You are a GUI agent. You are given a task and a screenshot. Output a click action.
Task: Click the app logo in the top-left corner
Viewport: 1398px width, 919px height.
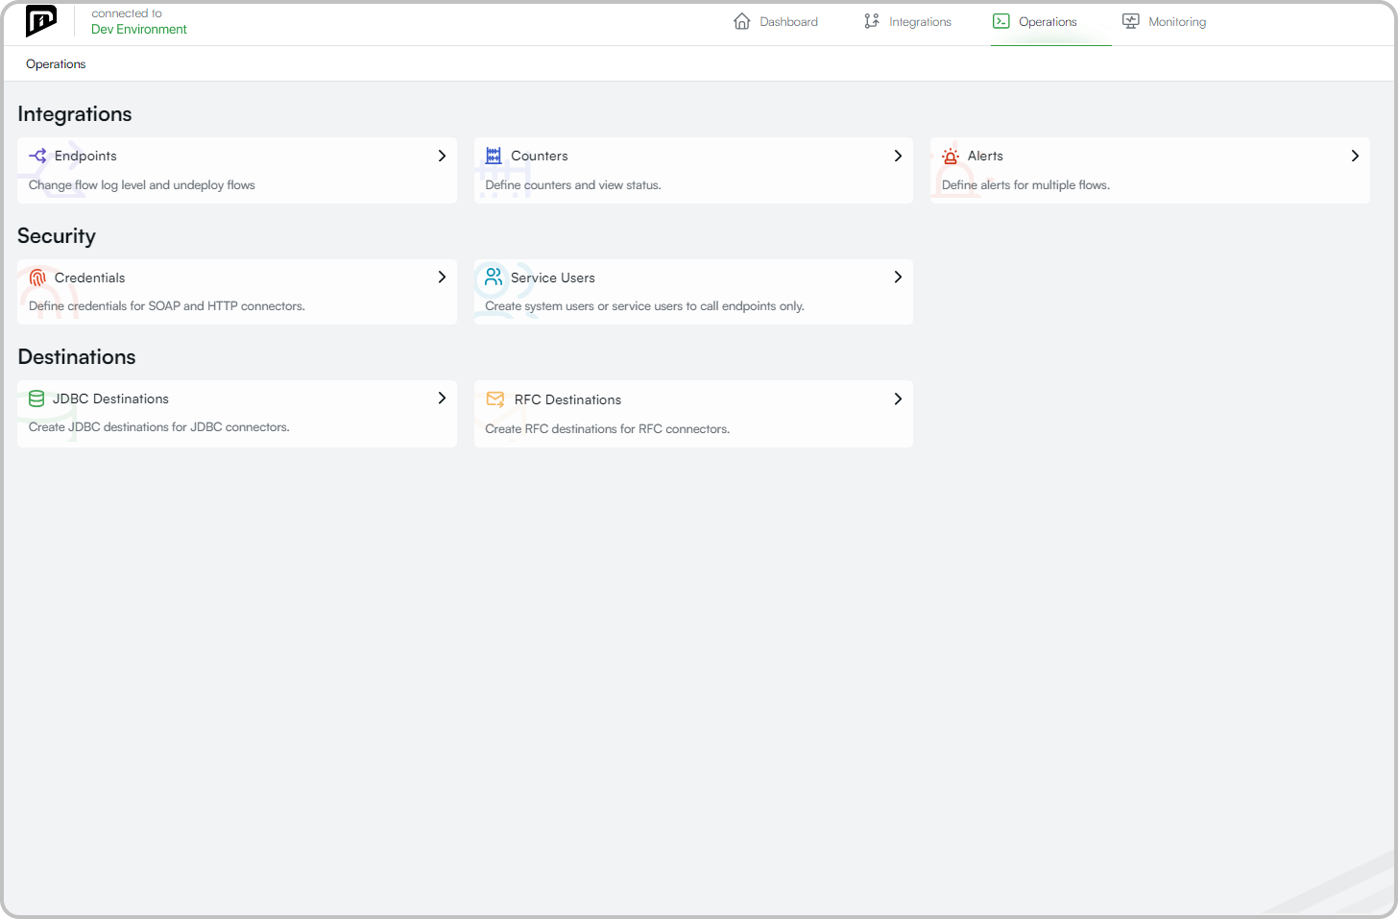tap(41, 20)
